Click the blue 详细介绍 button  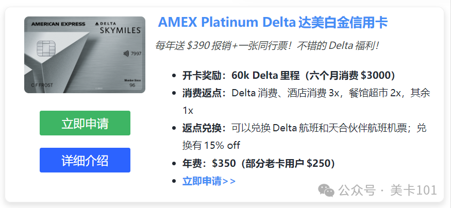click(x=85, y=160)
